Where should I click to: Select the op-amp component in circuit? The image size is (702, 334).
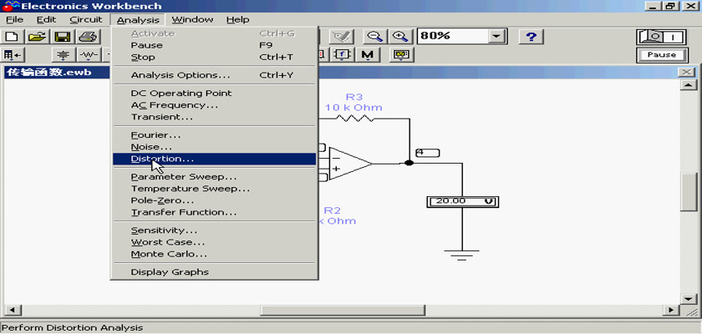pos(349,164)
